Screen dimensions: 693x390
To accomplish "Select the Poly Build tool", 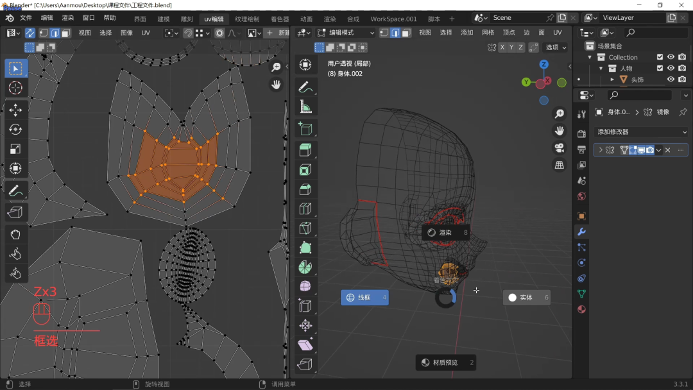I will tap(305, 248).
